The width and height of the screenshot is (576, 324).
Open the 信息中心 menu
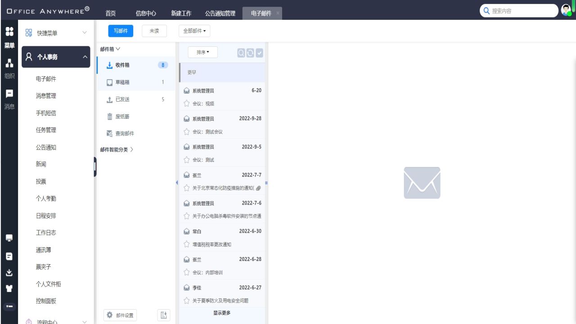coord(145,13)
